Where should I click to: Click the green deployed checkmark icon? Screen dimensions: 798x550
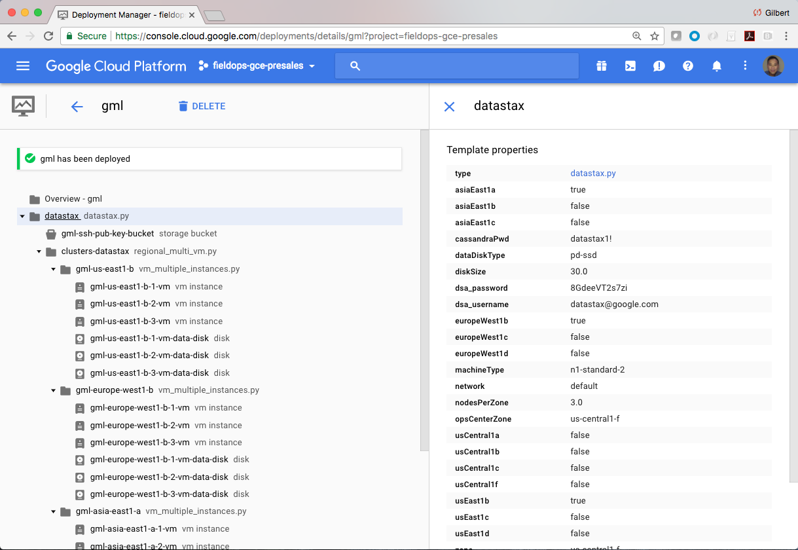(x=30, y=158)
